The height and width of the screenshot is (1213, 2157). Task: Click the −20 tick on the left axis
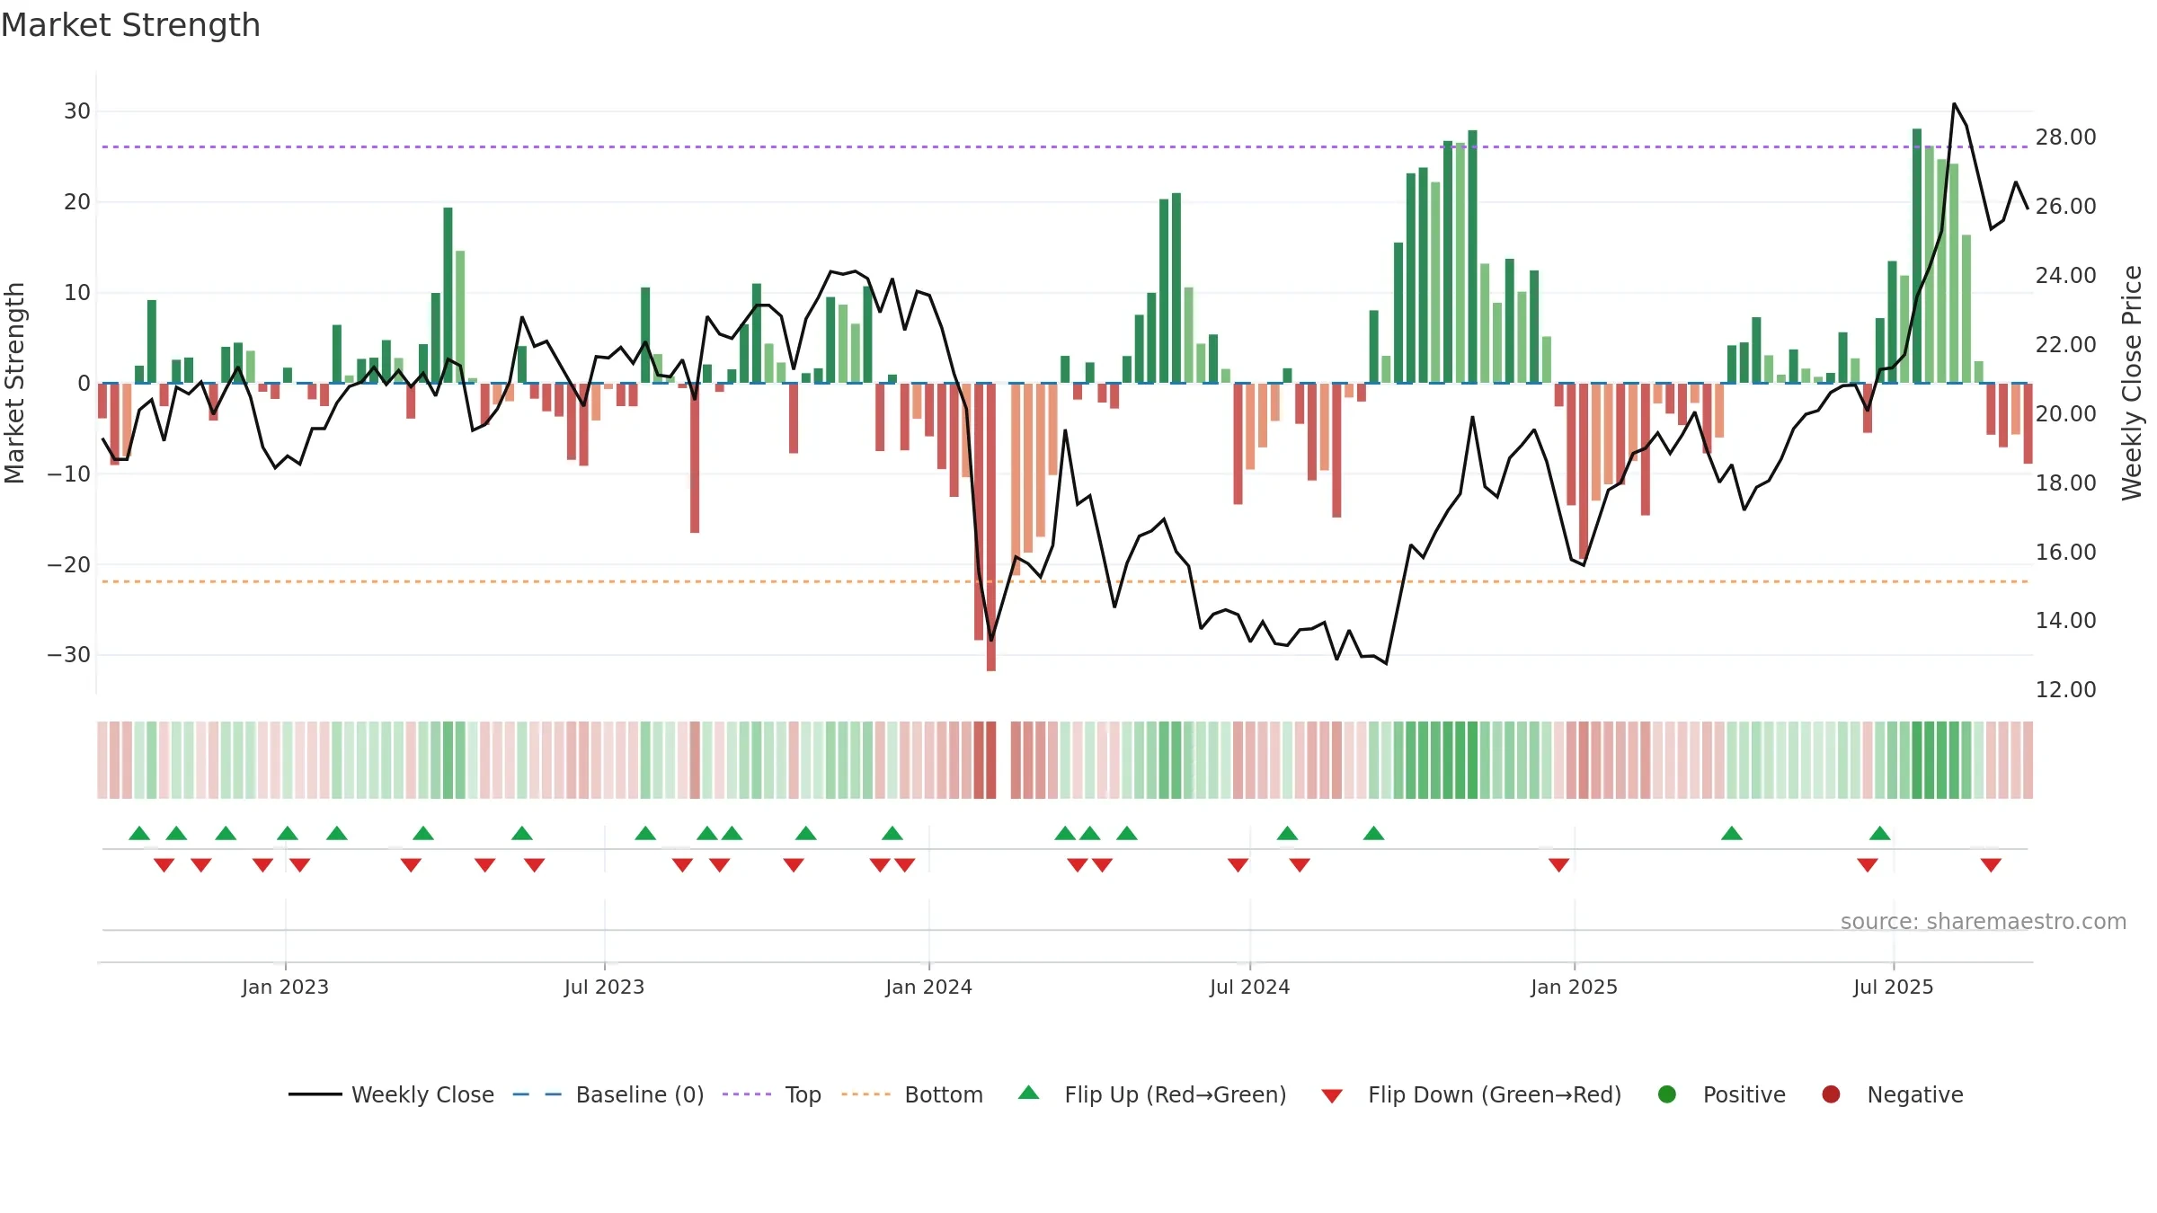(x=69, y=565)
